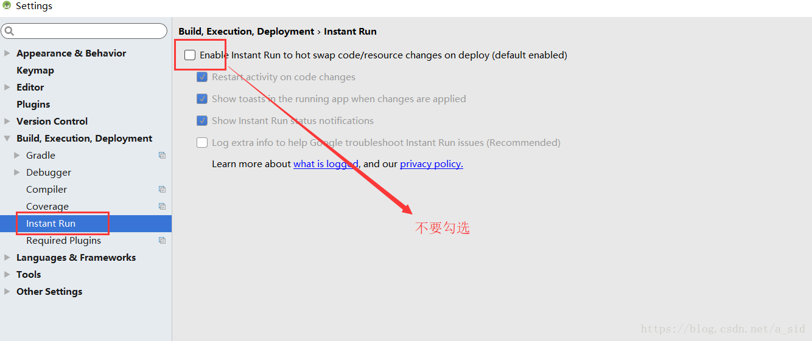
Task: Toggle Enable Instant Run checkbox
Action: (x=190, y=55)
